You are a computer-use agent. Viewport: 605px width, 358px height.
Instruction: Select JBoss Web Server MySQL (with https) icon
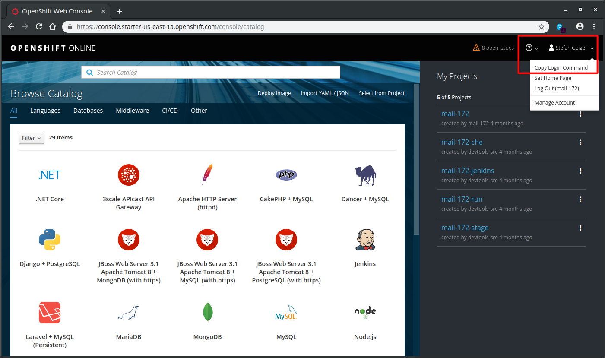(207, 240)
